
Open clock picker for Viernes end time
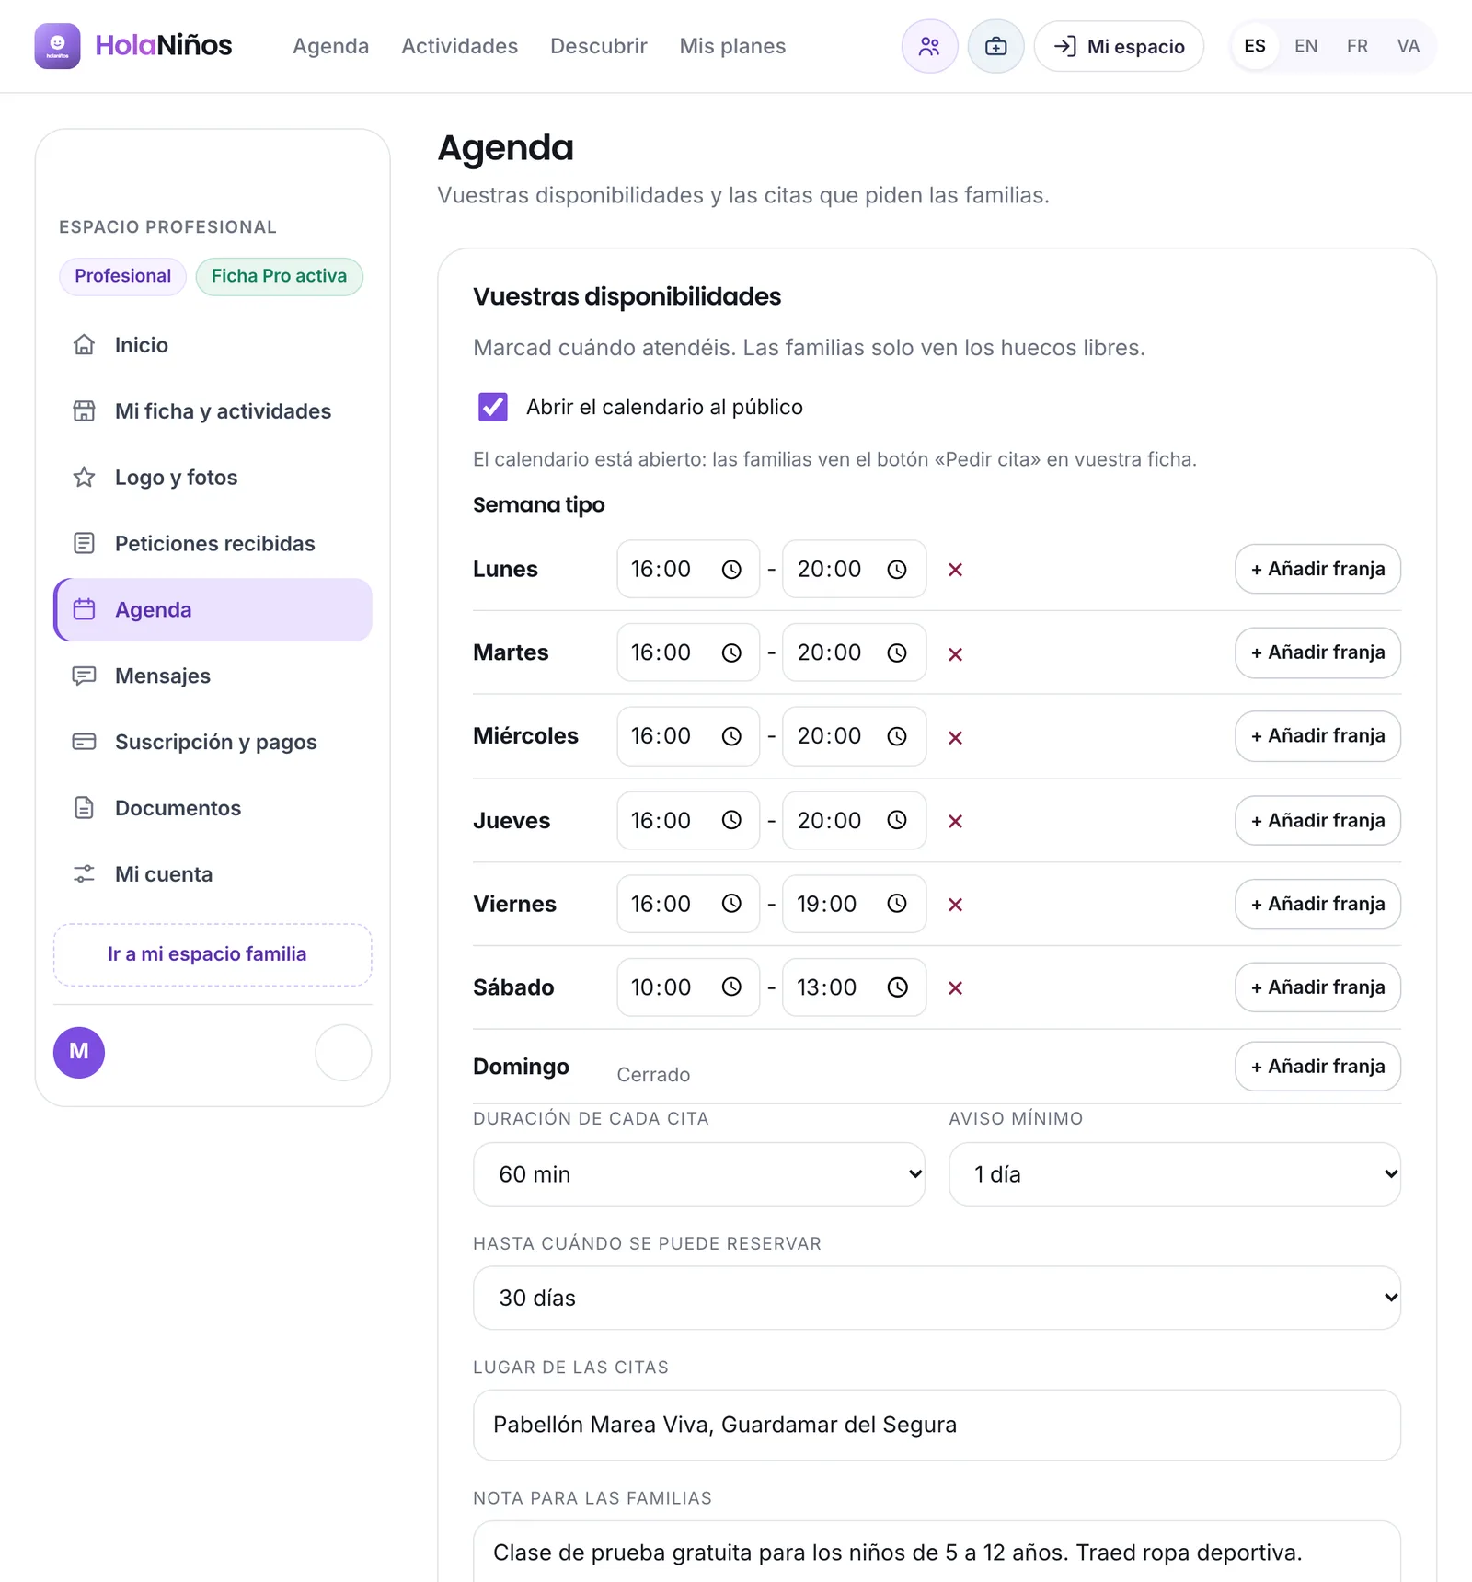click(897, 904)
